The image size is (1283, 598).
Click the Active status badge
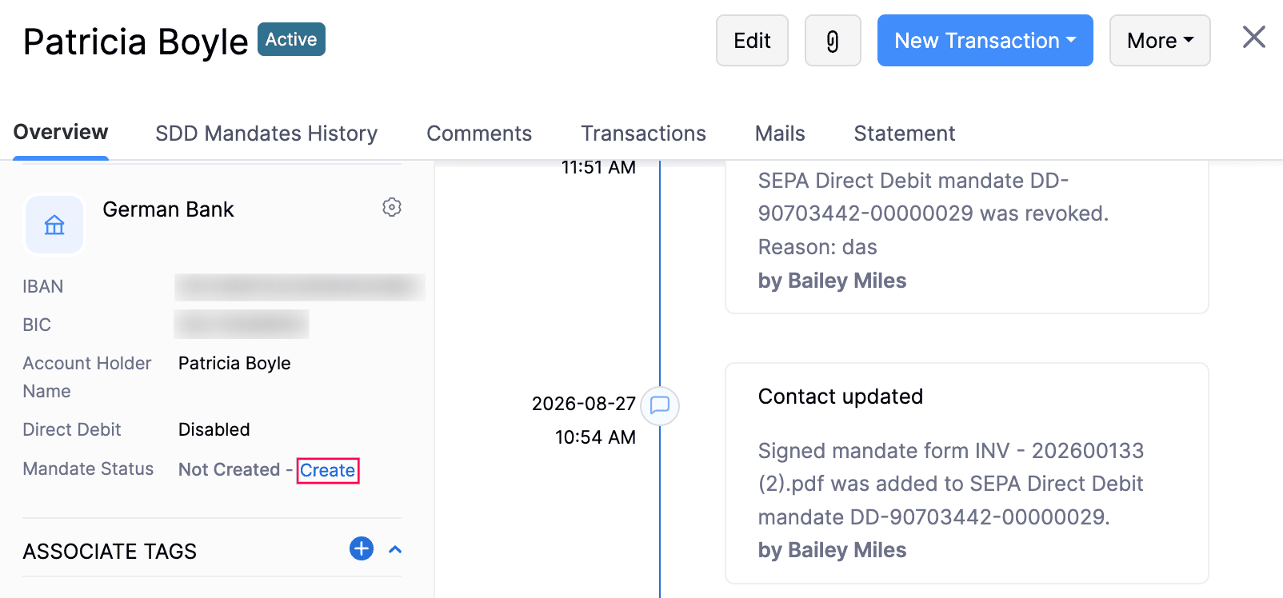(291, 39)
